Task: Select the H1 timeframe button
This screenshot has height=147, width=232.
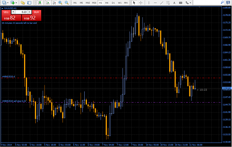Action: (x=101, y=3)
